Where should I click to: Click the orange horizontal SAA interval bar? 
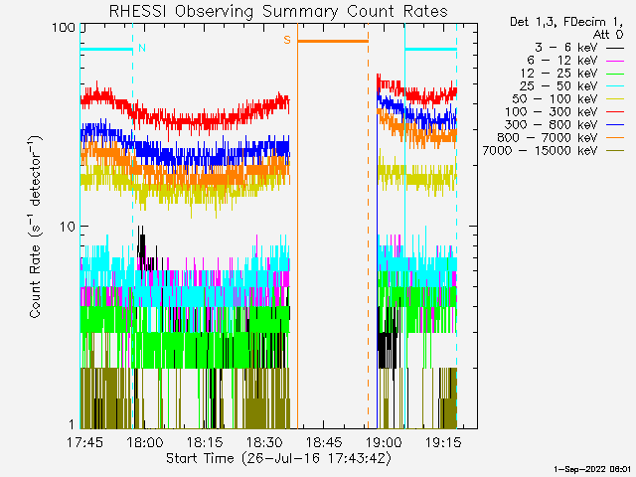(333, 41)
